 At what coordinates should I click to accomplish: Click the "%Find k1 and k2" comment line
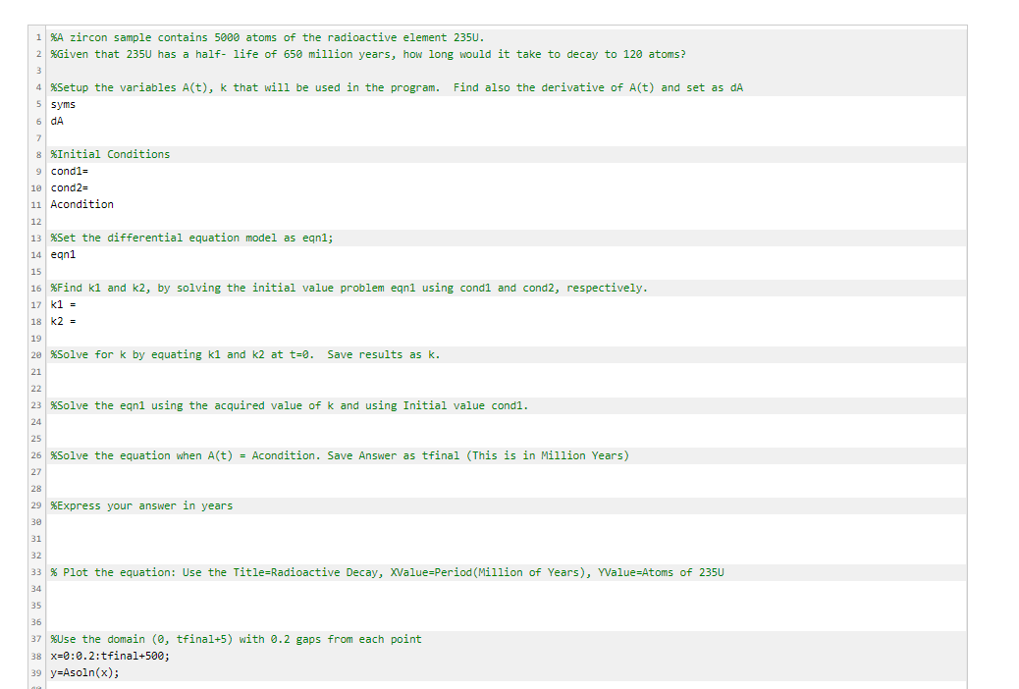(x=349, y=288)
